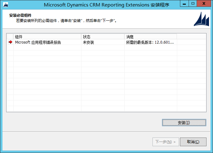Select the Microsoft 应用程序错误报告 row
Image resolution: width=213 pixels, height=153 pixels.
click(106, 42)
